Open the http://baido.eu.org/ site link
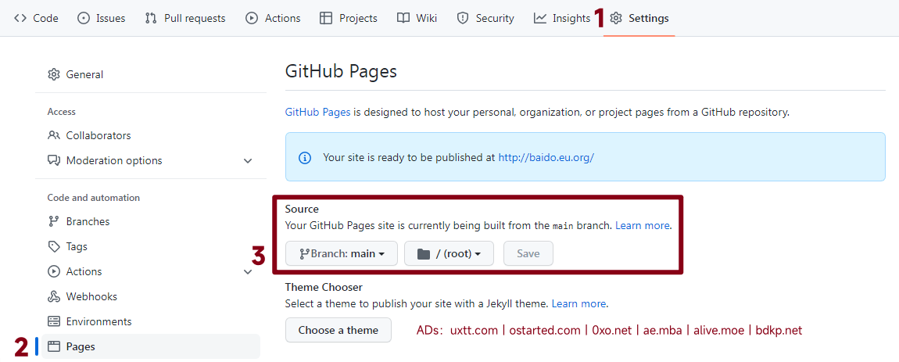Image resolution: width=899 pixels, height=362 pixels. pos(546,157)
